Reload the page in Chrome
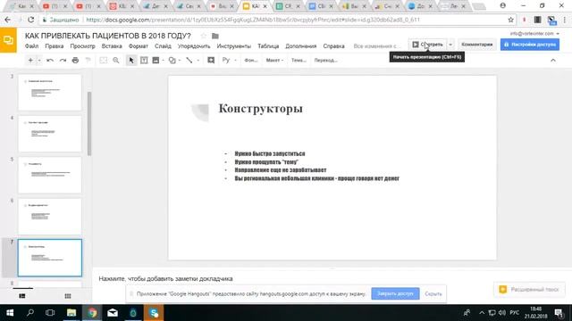Viewport: 572px width, 321px height. [31, 20]
